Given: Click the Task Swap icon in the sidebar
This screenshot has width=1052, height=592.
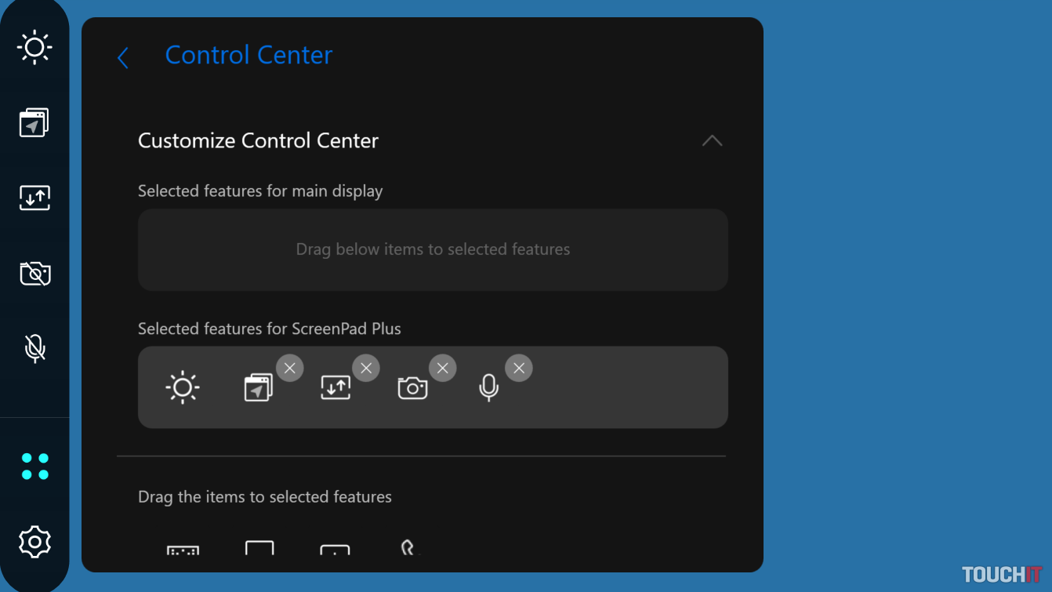Looking at the screenshot, I should click(34, 198).
